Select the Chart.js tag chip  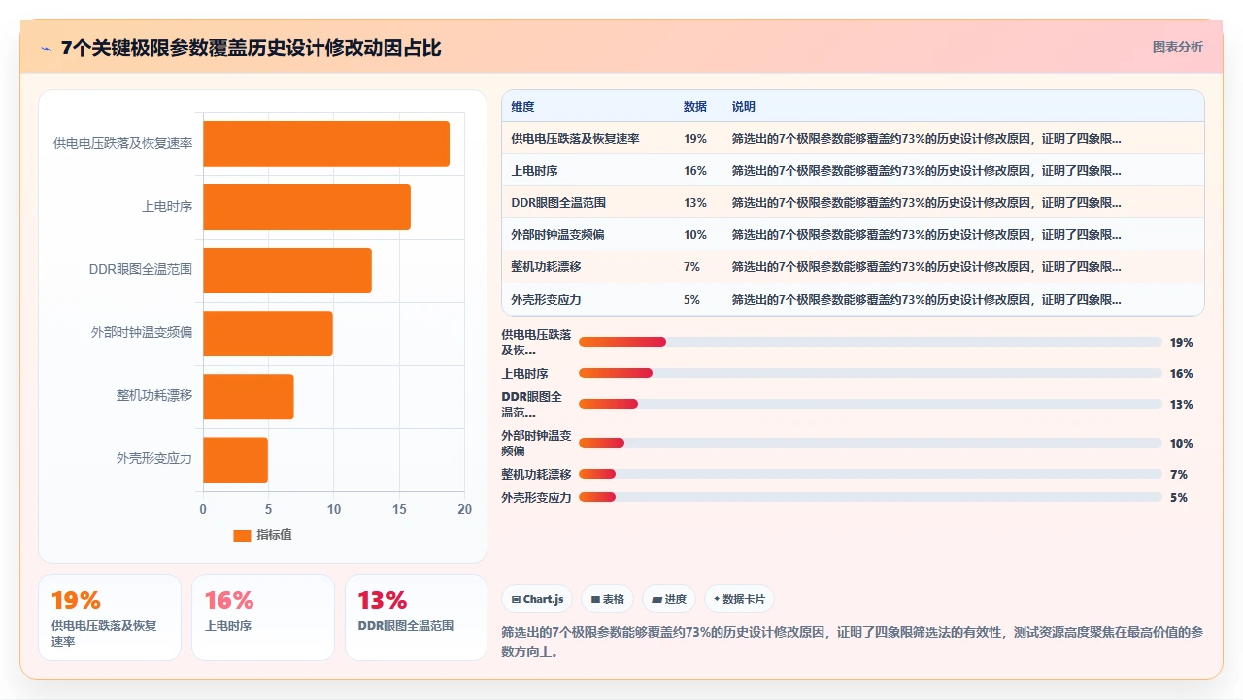pyautogui.click(x=537, y=599)
